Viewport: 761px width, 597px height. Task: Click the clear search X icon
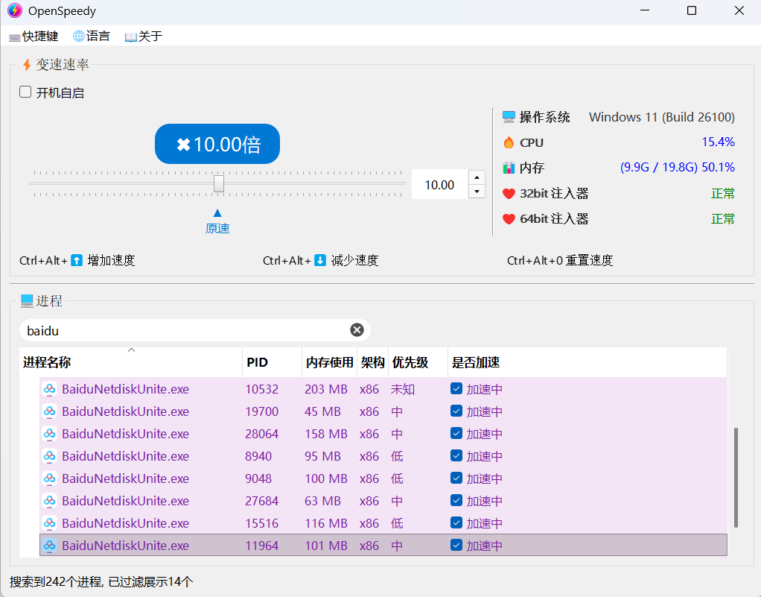357,330
